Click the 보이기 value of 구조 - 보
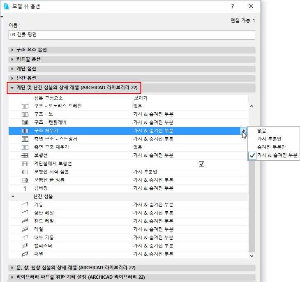Viewport: 300px width, 282px height. coord(153,114)
